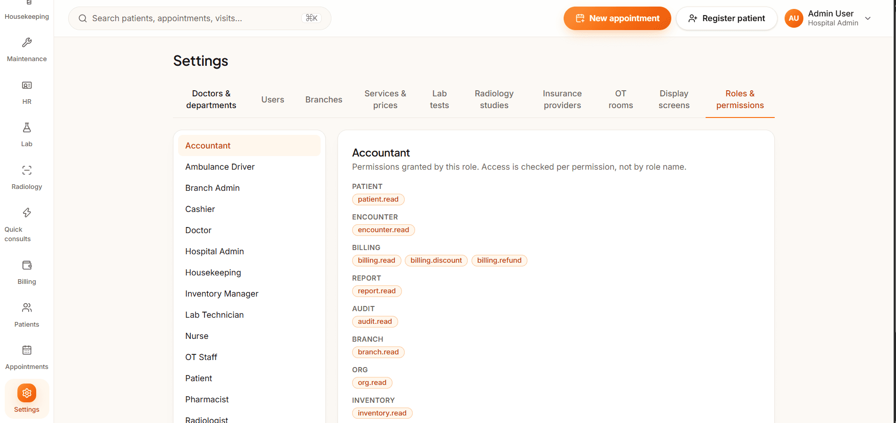Open the Display screens tab
This screenshot has width=896, height=423.
click(674, 99)
